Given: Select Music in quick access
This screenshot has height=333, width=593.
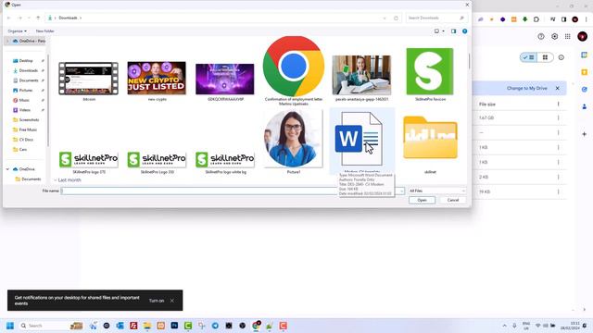Looking at the screenshot, I should click(24, 100).
